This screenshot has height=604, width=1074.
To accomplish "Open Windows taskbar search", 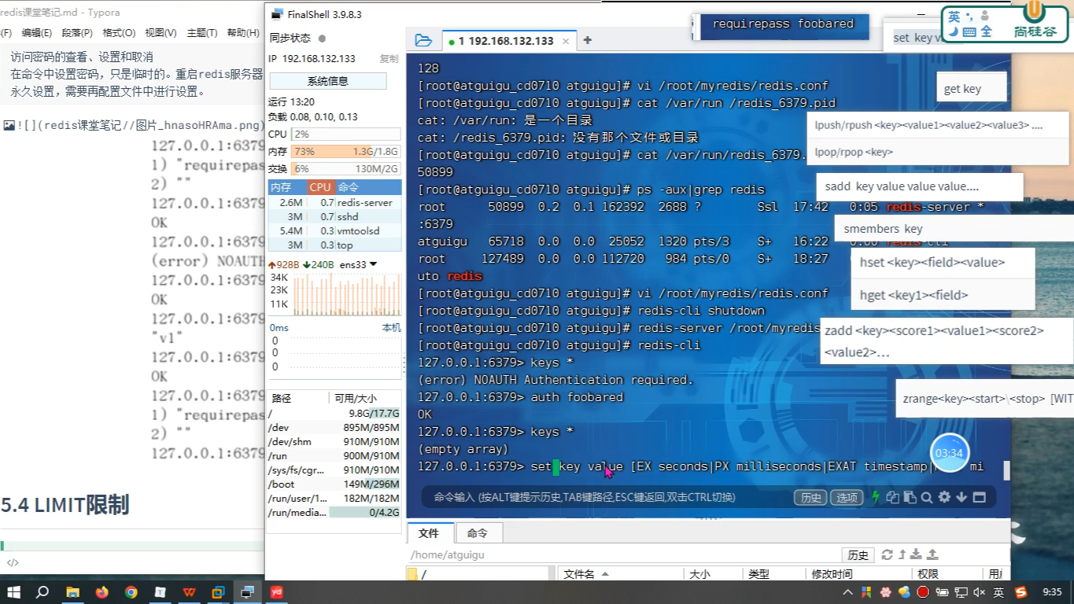I will pos(42,592).
